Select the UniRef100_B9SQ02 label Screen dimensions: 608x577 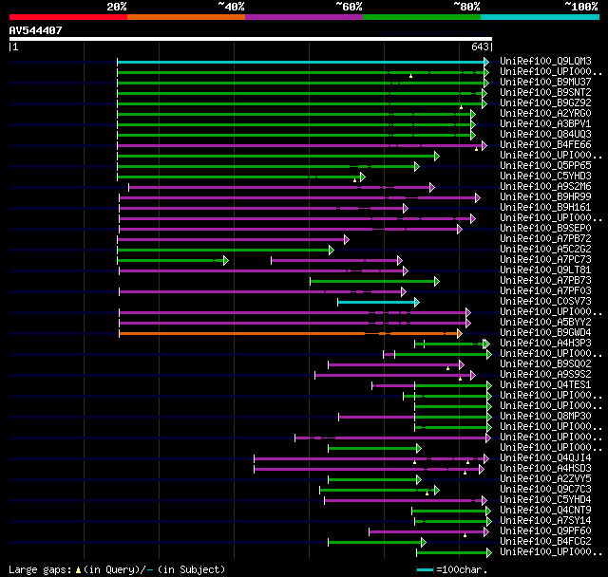tap(545, 364)
